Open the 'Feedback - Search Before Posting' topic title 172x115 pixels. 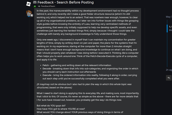66,2
